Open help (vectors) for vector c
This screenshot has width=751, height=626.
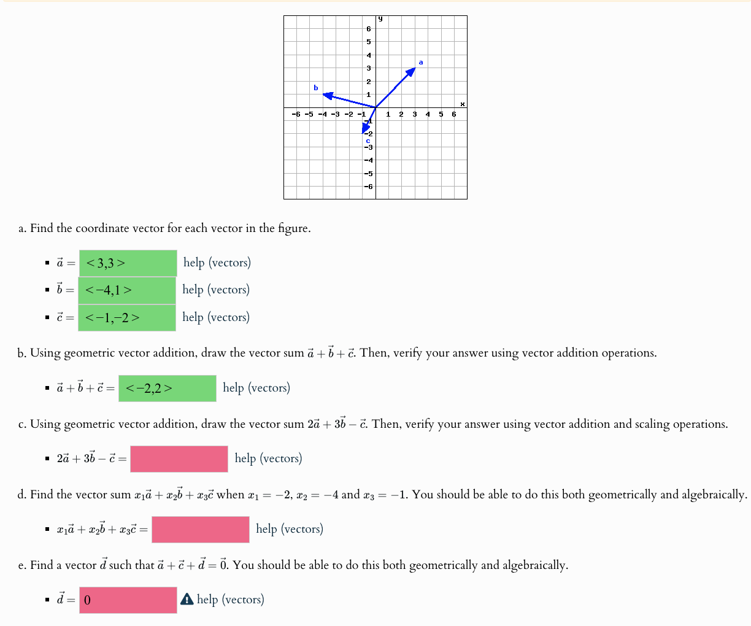217,317
